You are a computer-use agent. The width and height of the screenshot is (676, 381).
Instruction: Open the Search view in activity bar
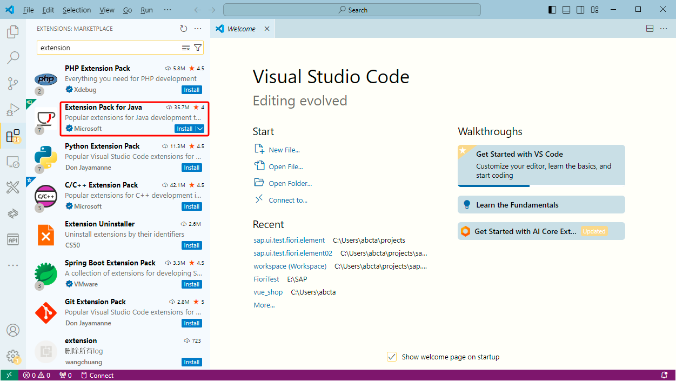pyautogui.click(x=12, y=57)
